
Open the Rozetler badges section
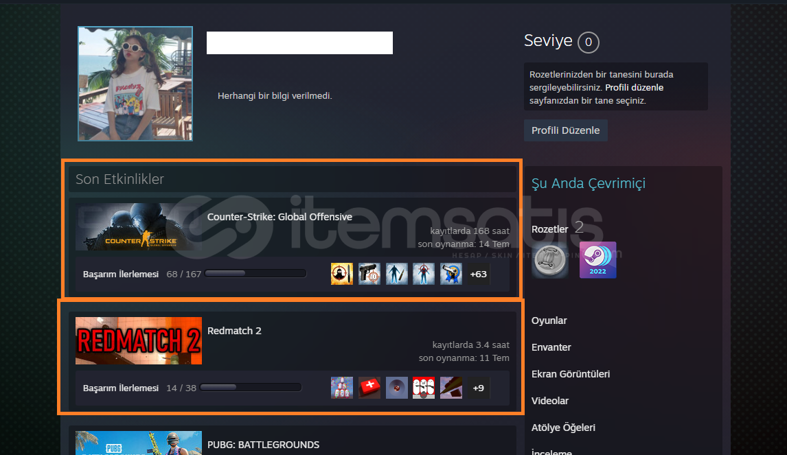(549, 229)
